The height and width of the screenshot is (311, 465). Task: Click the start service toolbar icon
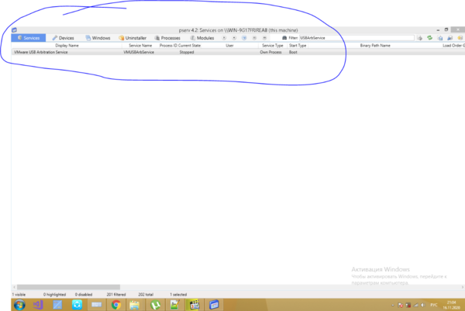click(x=224, y=38)
